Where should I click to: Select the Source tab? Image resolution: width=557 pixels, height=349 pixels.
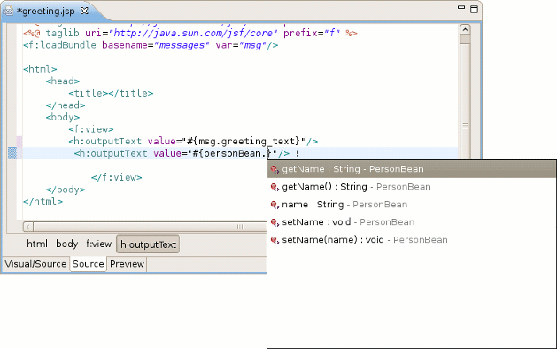(88, 264)
